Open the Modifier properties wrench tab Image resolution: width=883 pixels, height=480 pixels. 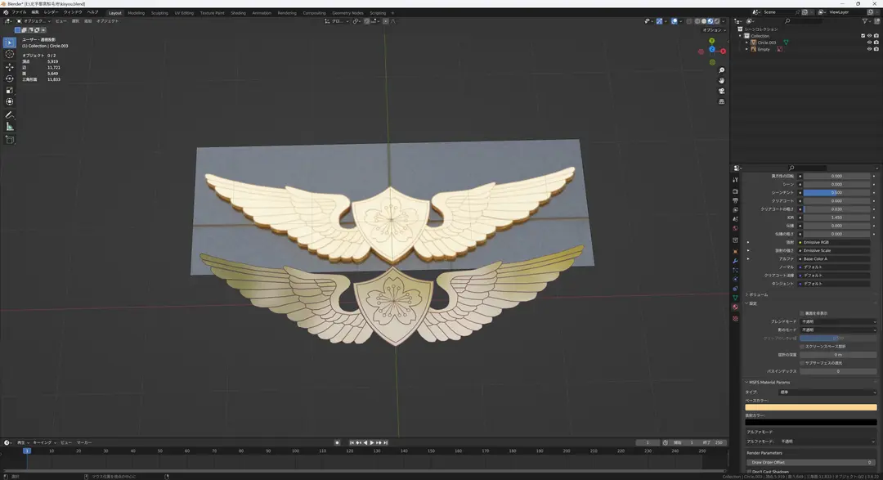tap(735, 261)
